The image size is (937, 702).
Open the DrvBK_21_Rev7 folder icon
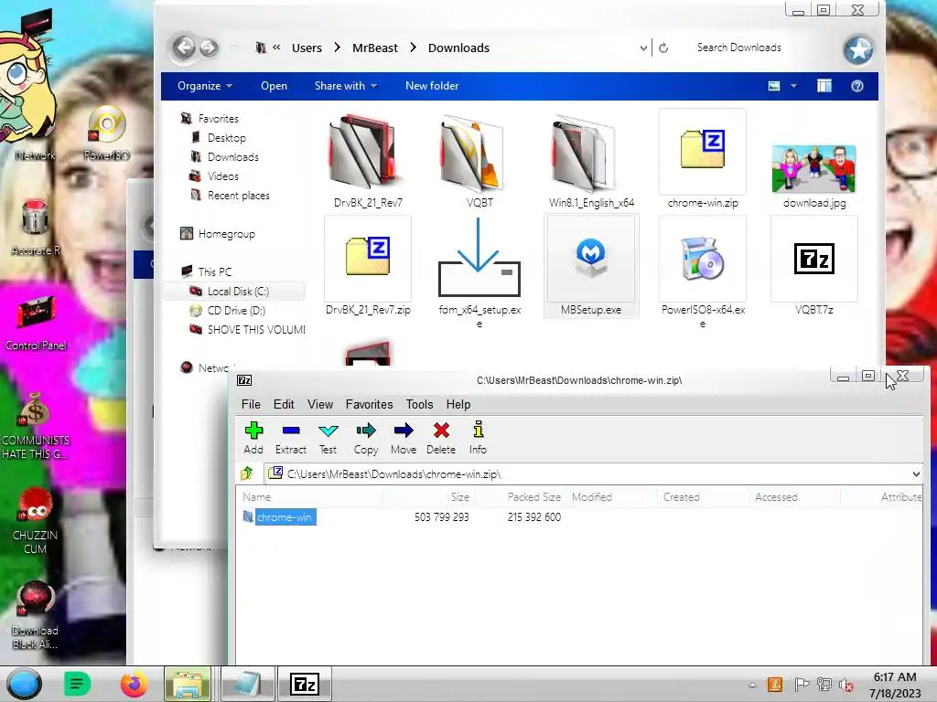368,161
